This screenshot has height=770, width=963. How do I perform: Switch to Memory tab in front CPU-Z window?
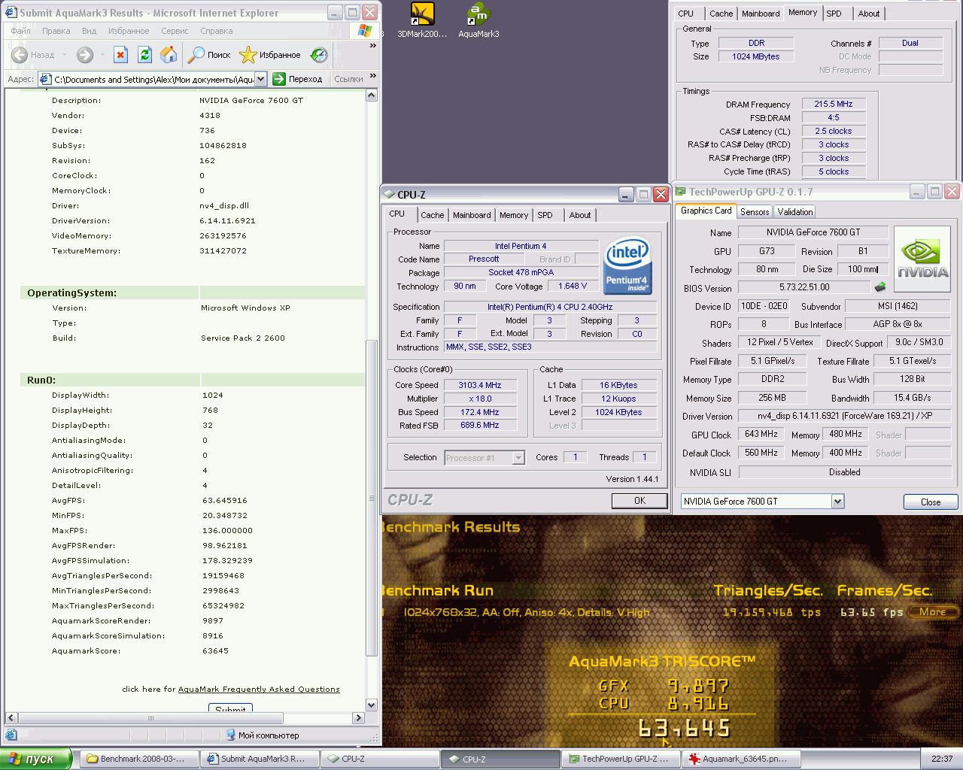[x=514, y=215]
